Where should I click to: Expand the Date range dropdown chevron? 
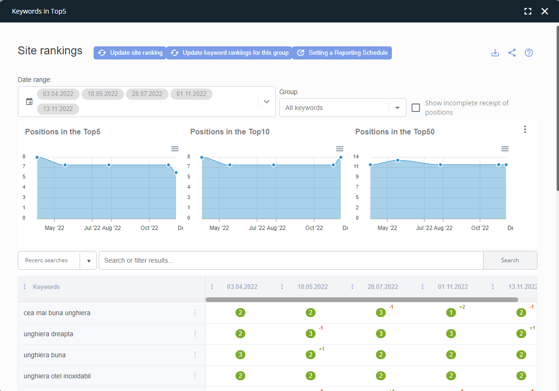tap(266, 101)
